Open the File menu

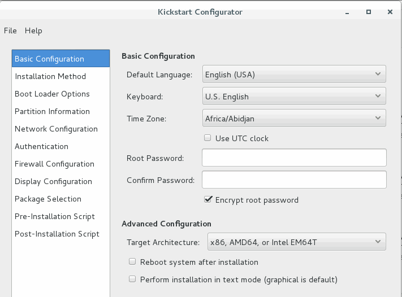coord(10,30)
